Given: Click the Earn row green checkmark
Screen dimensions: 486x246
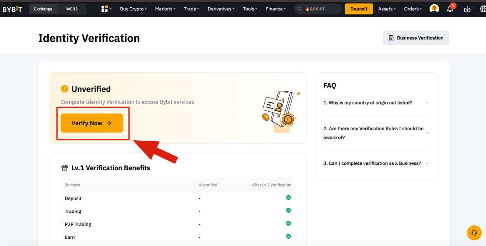Looking at the screenshot, I should (288, 236).
